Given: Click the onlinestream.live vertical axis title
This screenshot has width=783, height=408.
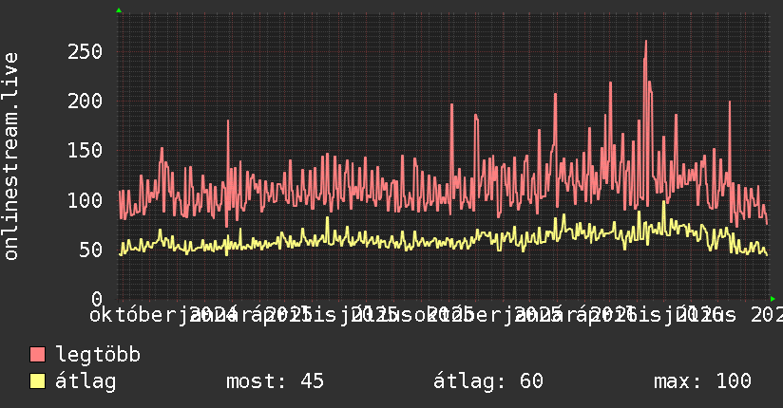Looking at the screenshot, I should pyautogui.click(x=11, y=157).
